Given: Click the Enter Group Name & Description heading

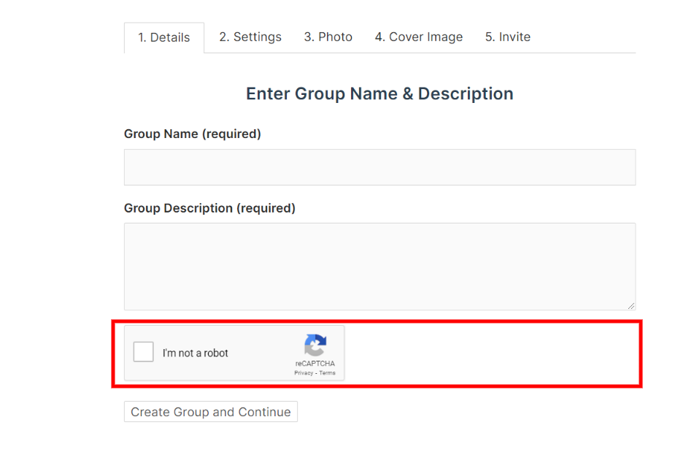Looking at the screenshot, I should pos(379,93).
